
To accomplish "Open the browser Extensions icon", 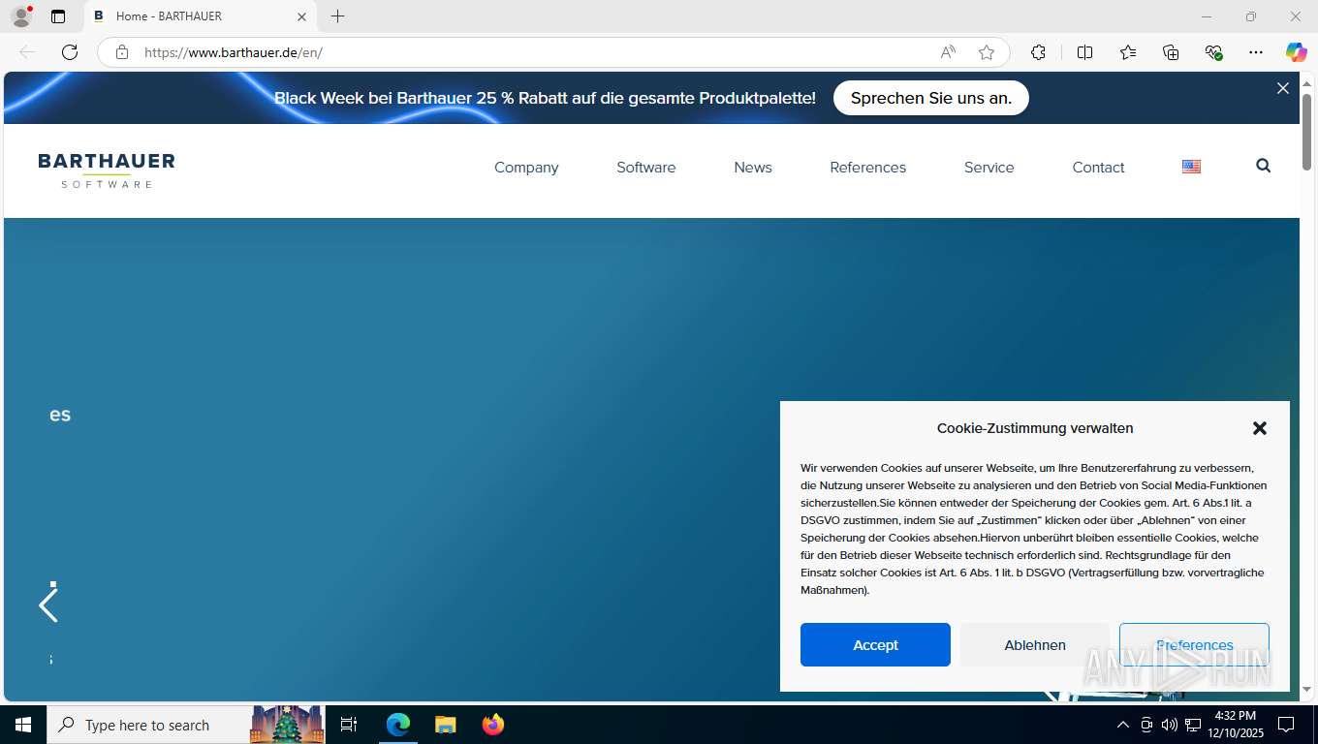I will [x=1038, y=52].
